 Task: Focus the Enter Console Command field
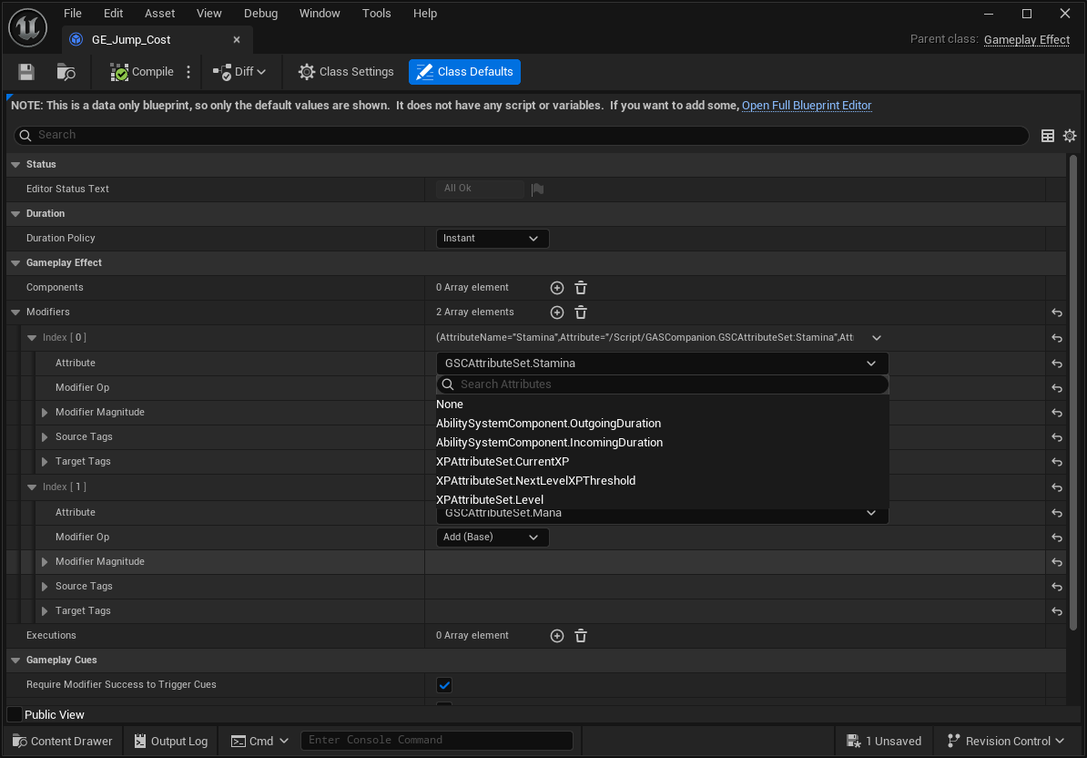pyautogui.click(x=437, y=741)
